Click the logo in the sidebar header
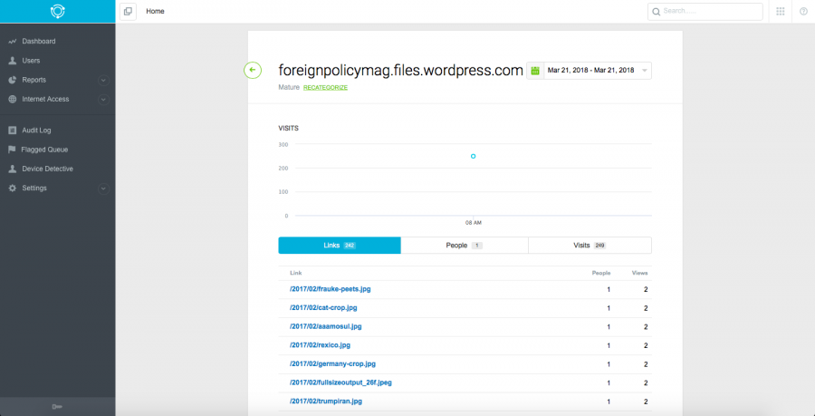 pyautogui.click(x=57, y=12)
